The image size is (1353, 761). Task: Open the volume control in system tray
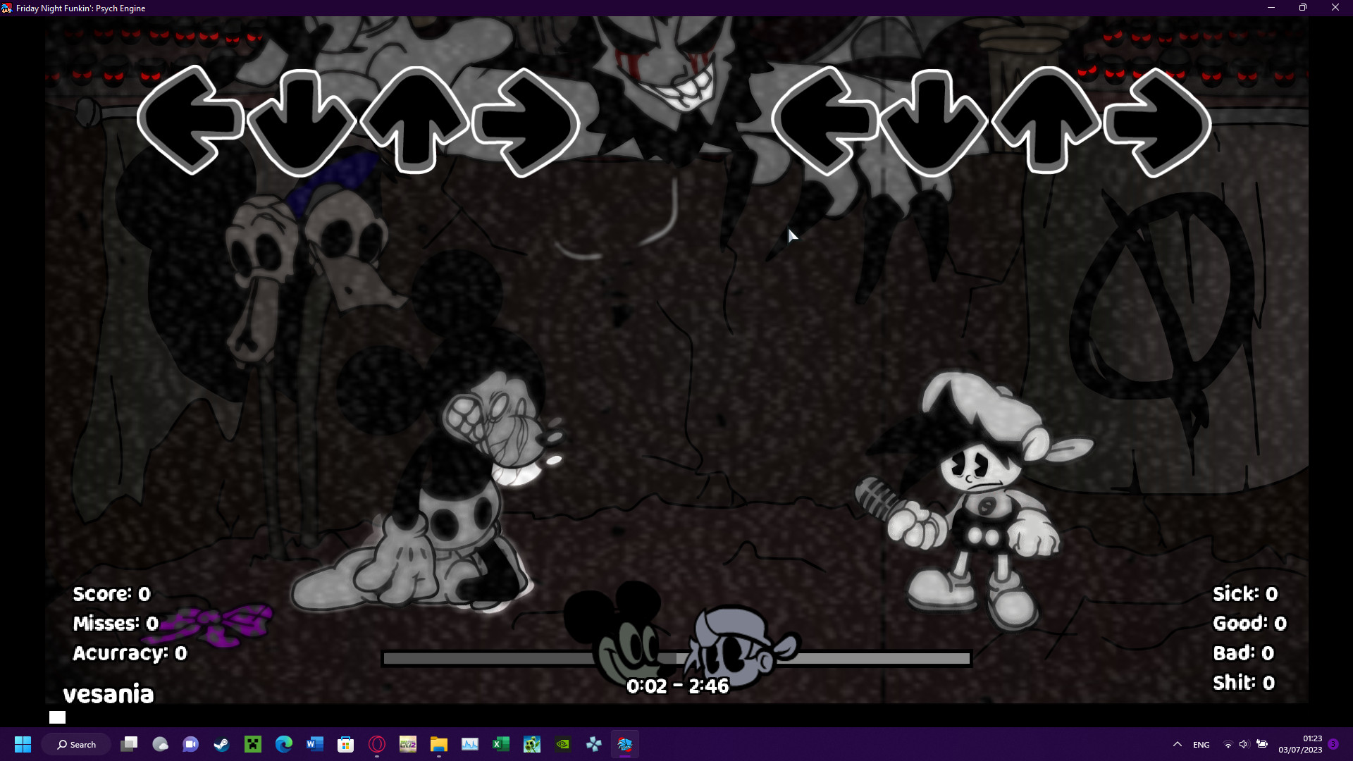1244,744
